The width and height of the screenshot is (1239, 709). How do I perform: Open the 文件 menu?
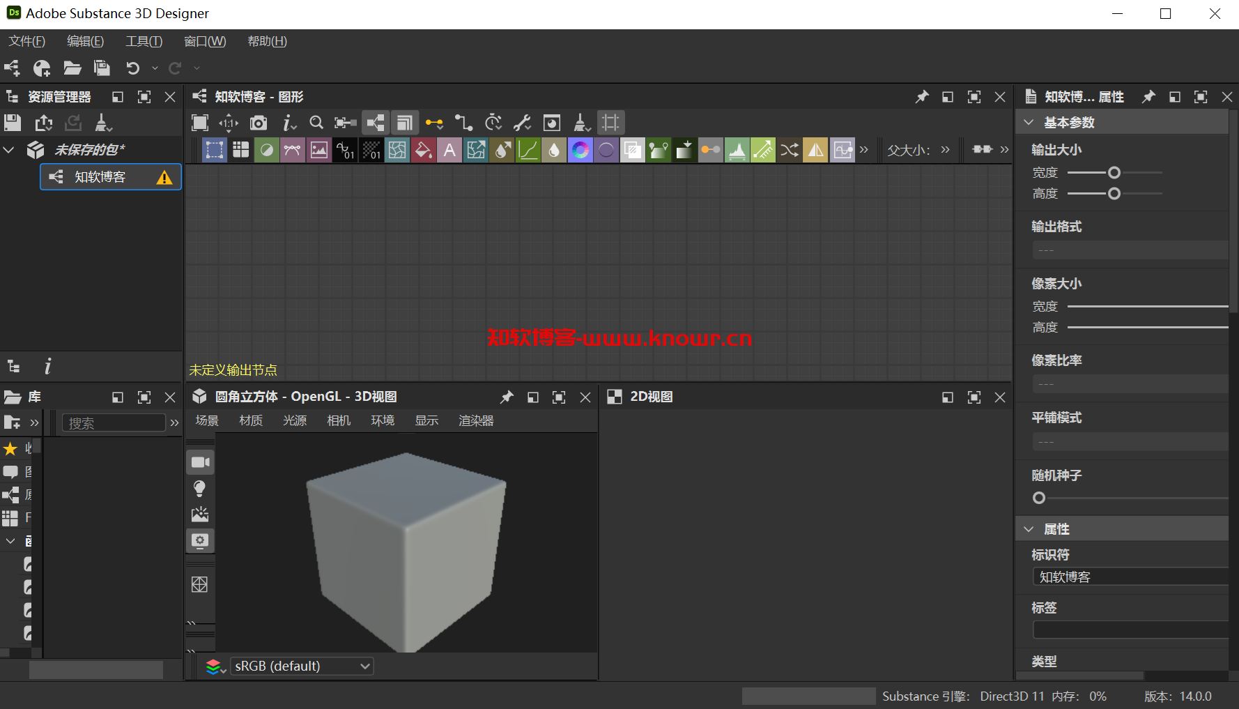coord(27,41)
